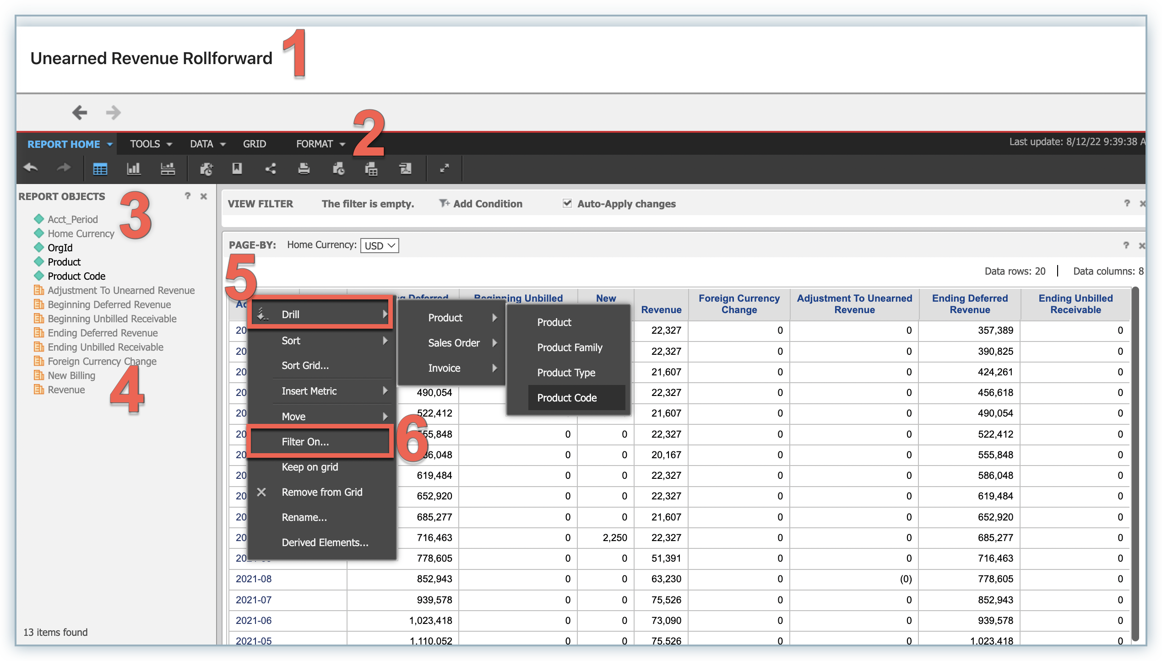Switch to Graph view icon
The height and width of the screenshot is (661, 1162).
coord(133,169)
